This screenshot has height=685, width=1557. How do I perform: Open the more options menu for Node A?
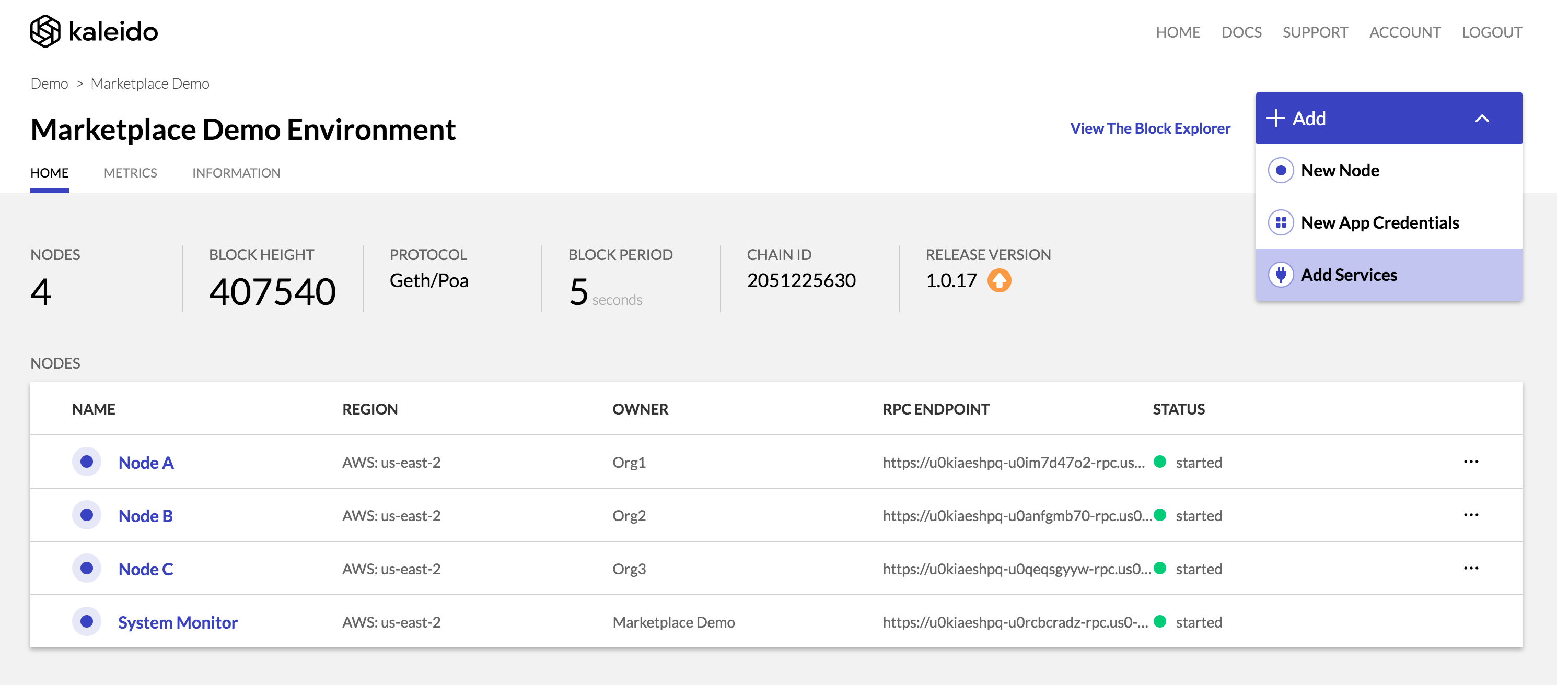(1471, 462)
